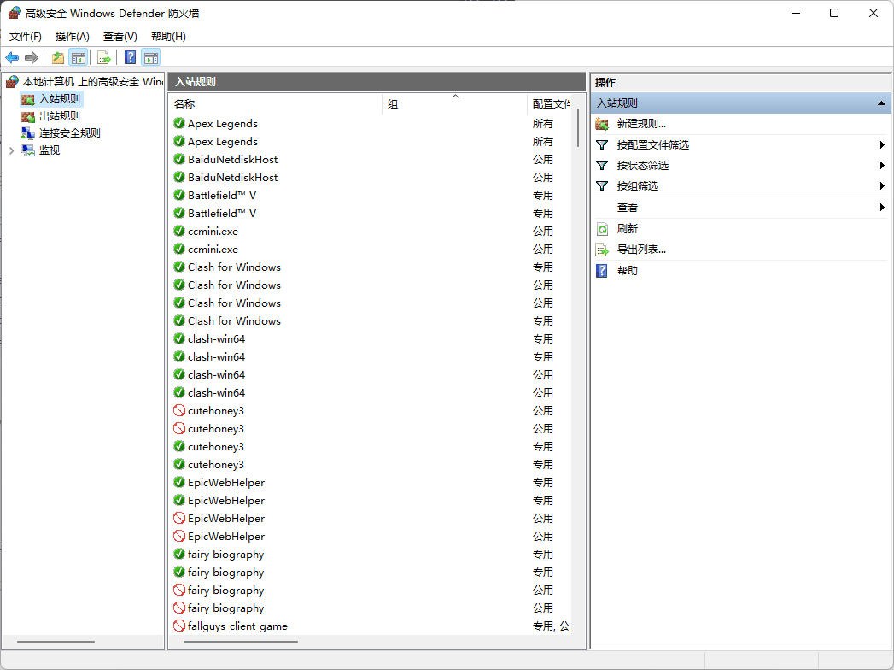Click the 帮助 icon in the Actions pane
Screen dimensions: 894x670
[x=602, y=271]
